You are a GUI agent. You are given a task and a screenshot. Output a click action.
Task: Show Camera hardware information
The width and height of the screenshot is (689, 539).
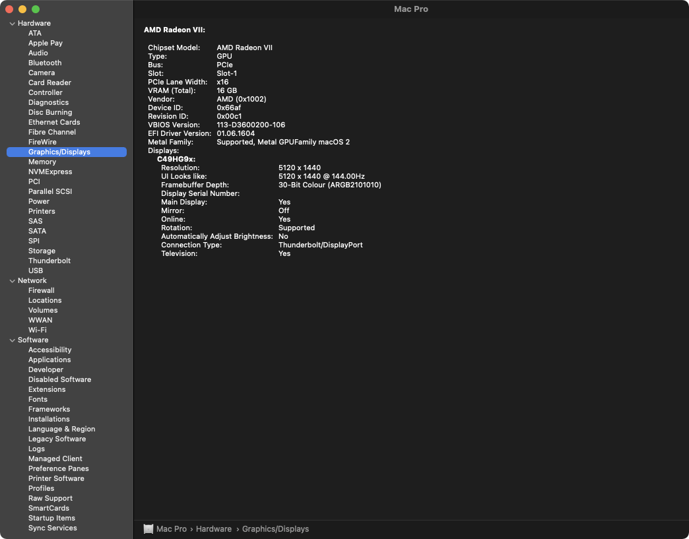pos(42,73)
